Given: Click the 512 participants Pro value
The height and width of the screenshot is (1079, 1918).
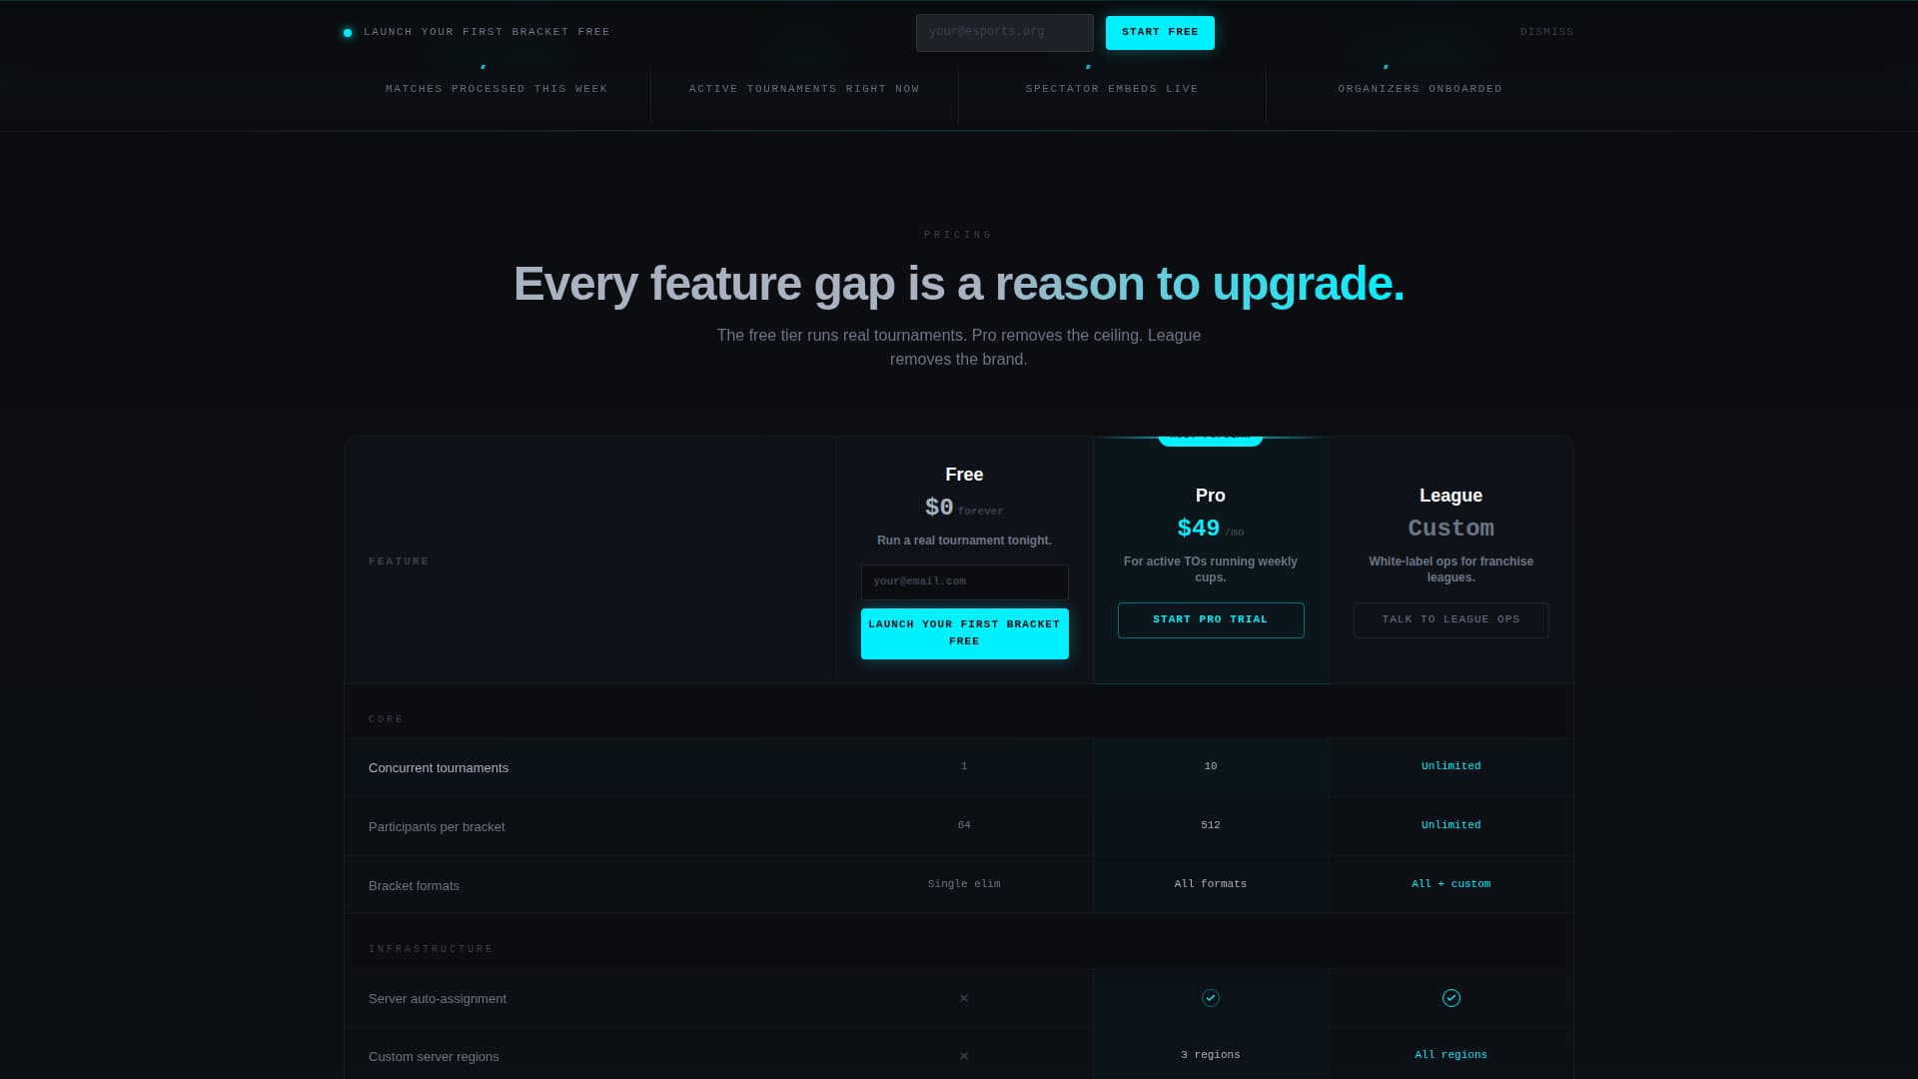Looking at the screenshot, I should pyautogui.click(x=1210, y=825).
